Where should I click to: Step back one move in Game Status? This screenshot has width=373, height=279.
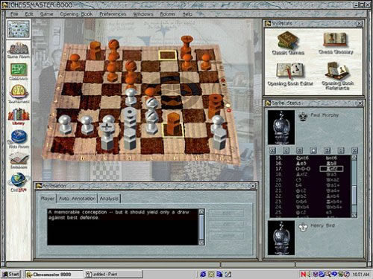286,150
